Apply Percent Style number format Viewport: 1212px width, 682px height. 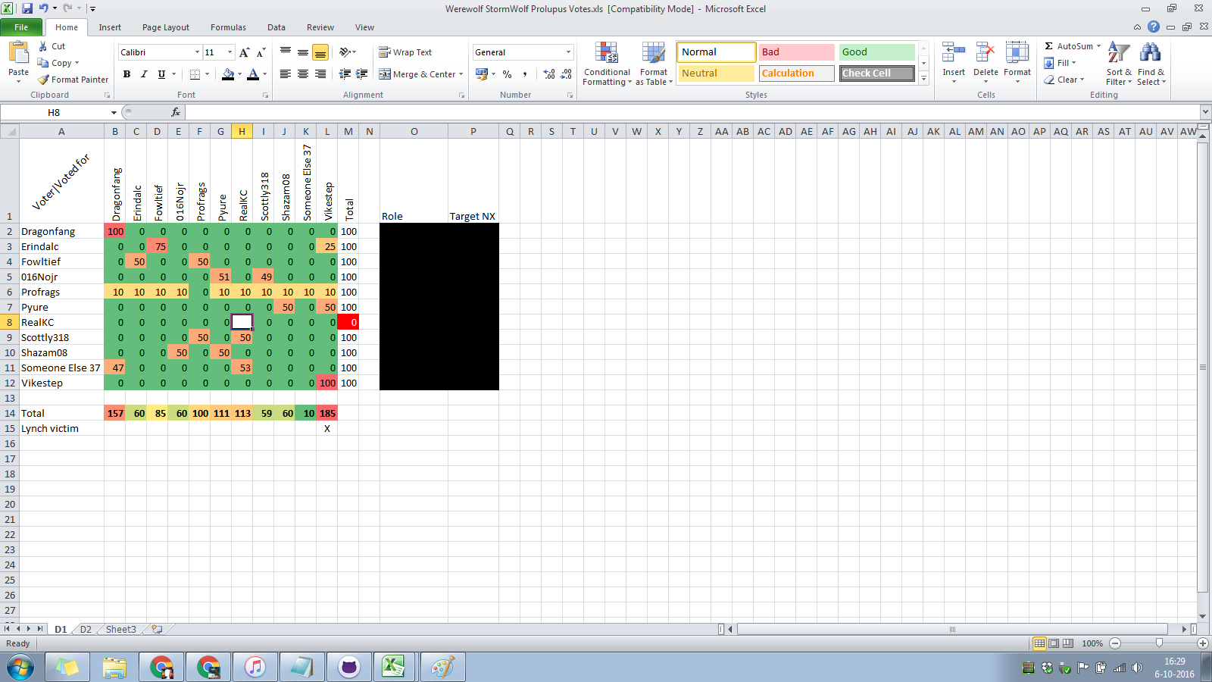(507, 74)
